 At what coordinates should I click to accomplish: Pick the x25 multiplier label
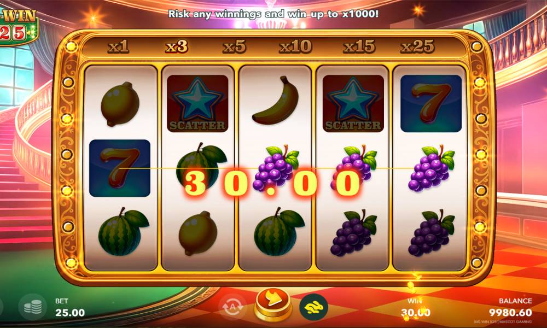coord(417,46)
